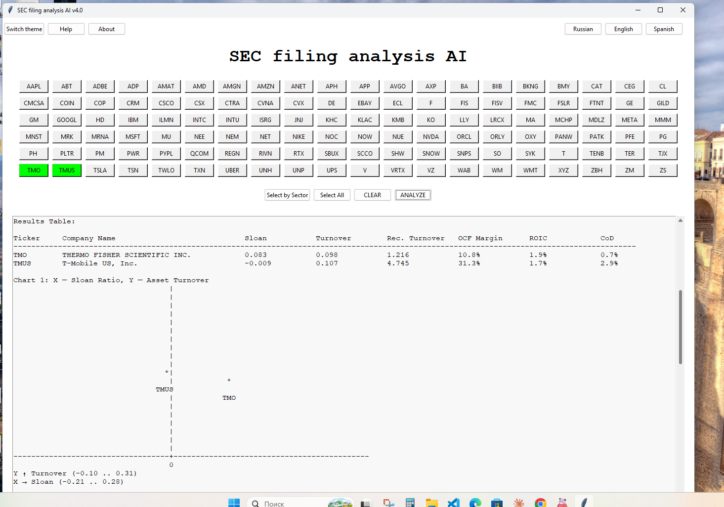Toggle the MSFT ticker selection
This screenshot has width=724, height=507.
(x=133, y=137)
